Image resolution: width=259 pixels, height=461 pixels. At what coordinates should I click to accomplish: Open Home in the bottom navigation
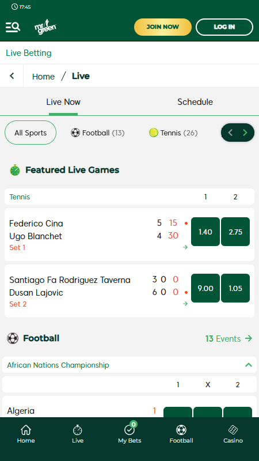(x=26, y=434)
